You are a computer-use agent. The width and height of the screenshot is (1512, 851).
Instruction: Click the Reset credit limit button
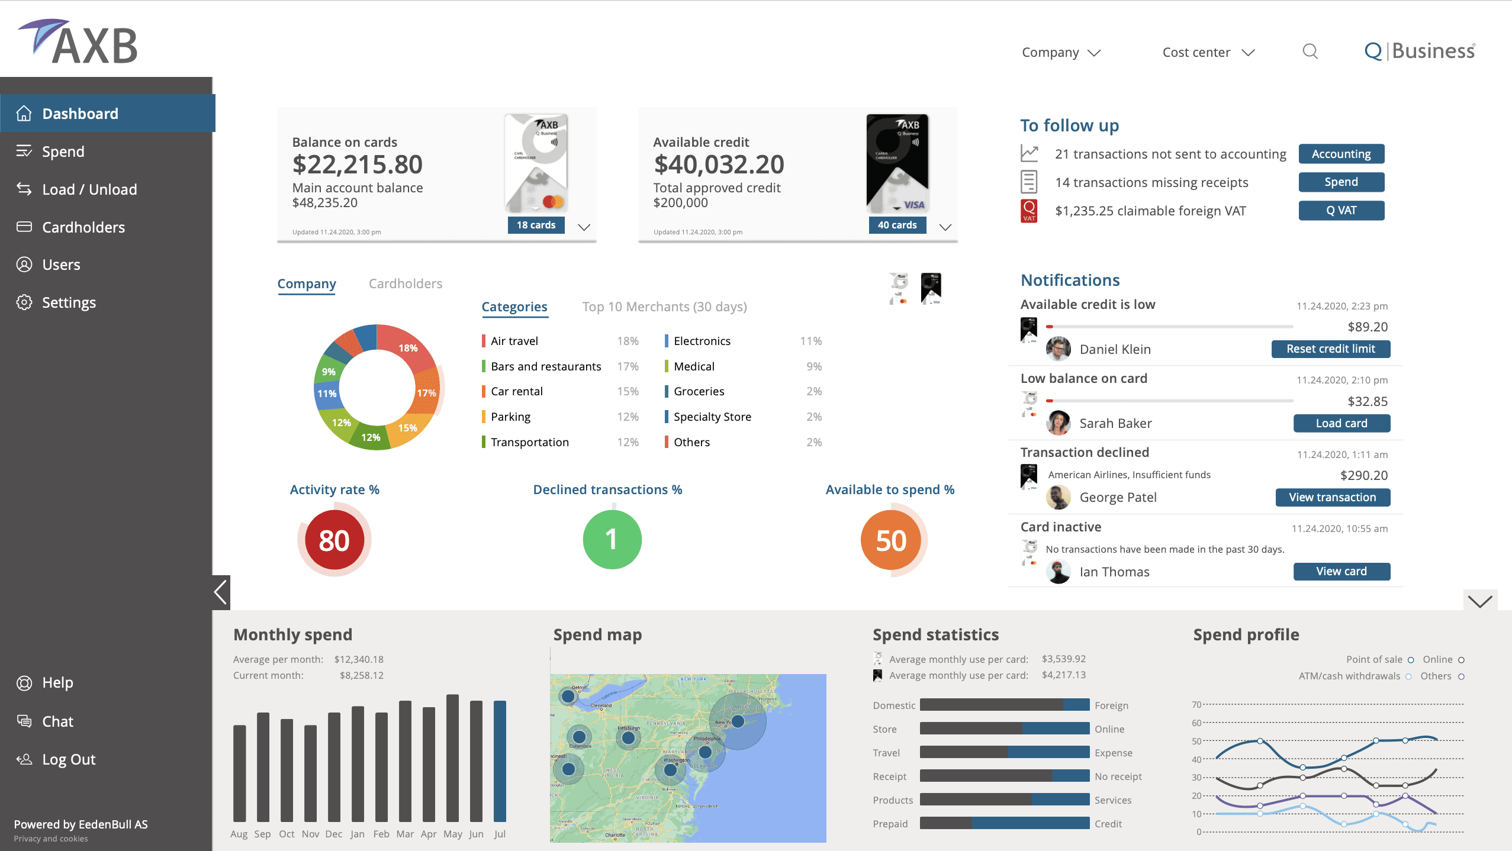(x=1330, y=349)
